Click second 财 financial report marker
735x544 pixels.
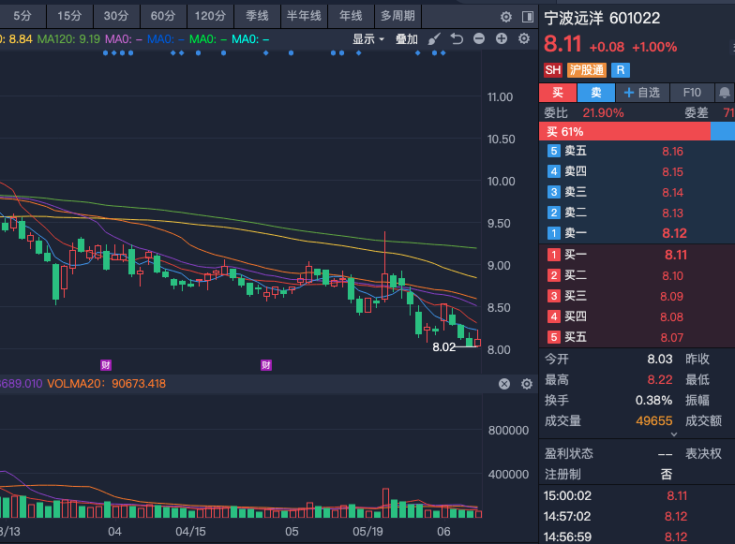[x=266, y=365]
